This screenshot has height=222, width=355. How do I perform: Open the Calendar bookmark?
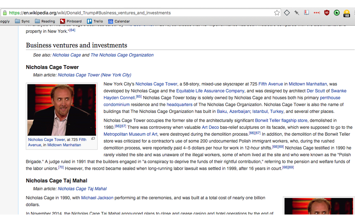(119, 21)
